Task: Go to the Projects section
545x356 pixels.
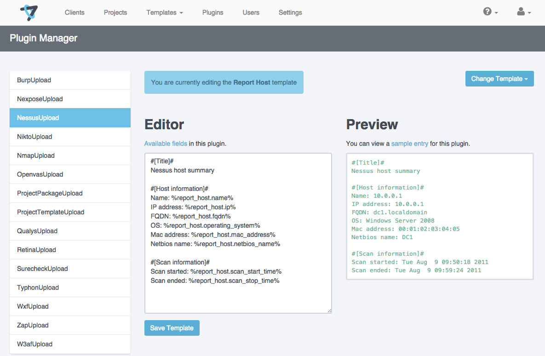Action: click(x=115, y=12)
